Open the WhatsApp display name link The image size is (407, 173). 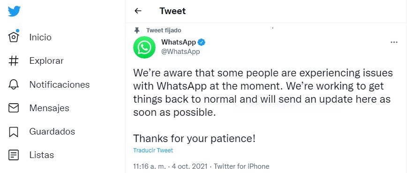[x=179, y=42]
